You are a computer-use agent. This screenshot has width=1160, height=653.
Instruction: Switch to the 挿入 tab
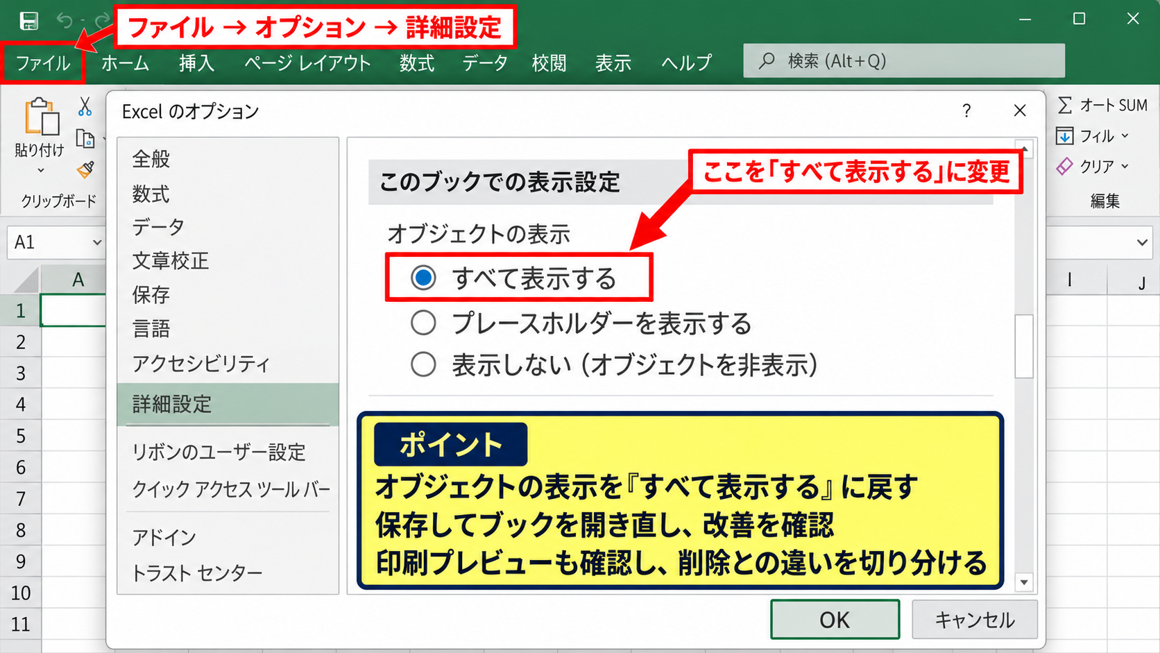pos(196,63)
